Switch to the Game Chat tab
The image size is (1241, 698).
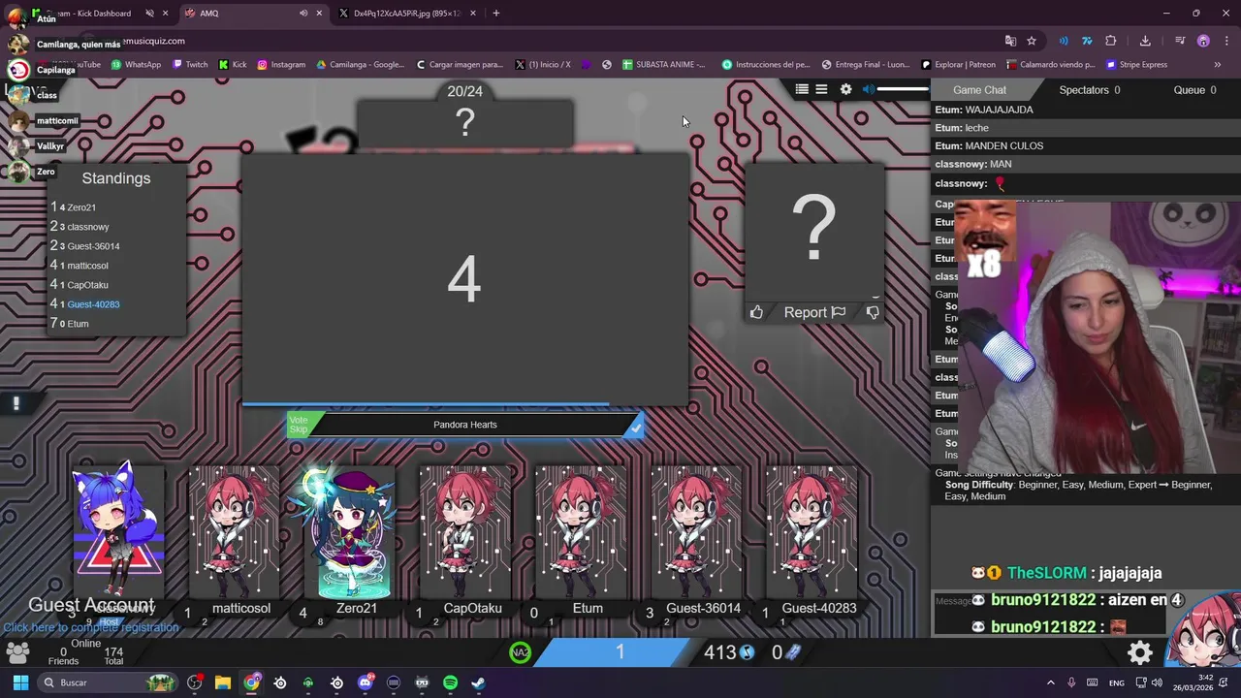tap(979, 90)
